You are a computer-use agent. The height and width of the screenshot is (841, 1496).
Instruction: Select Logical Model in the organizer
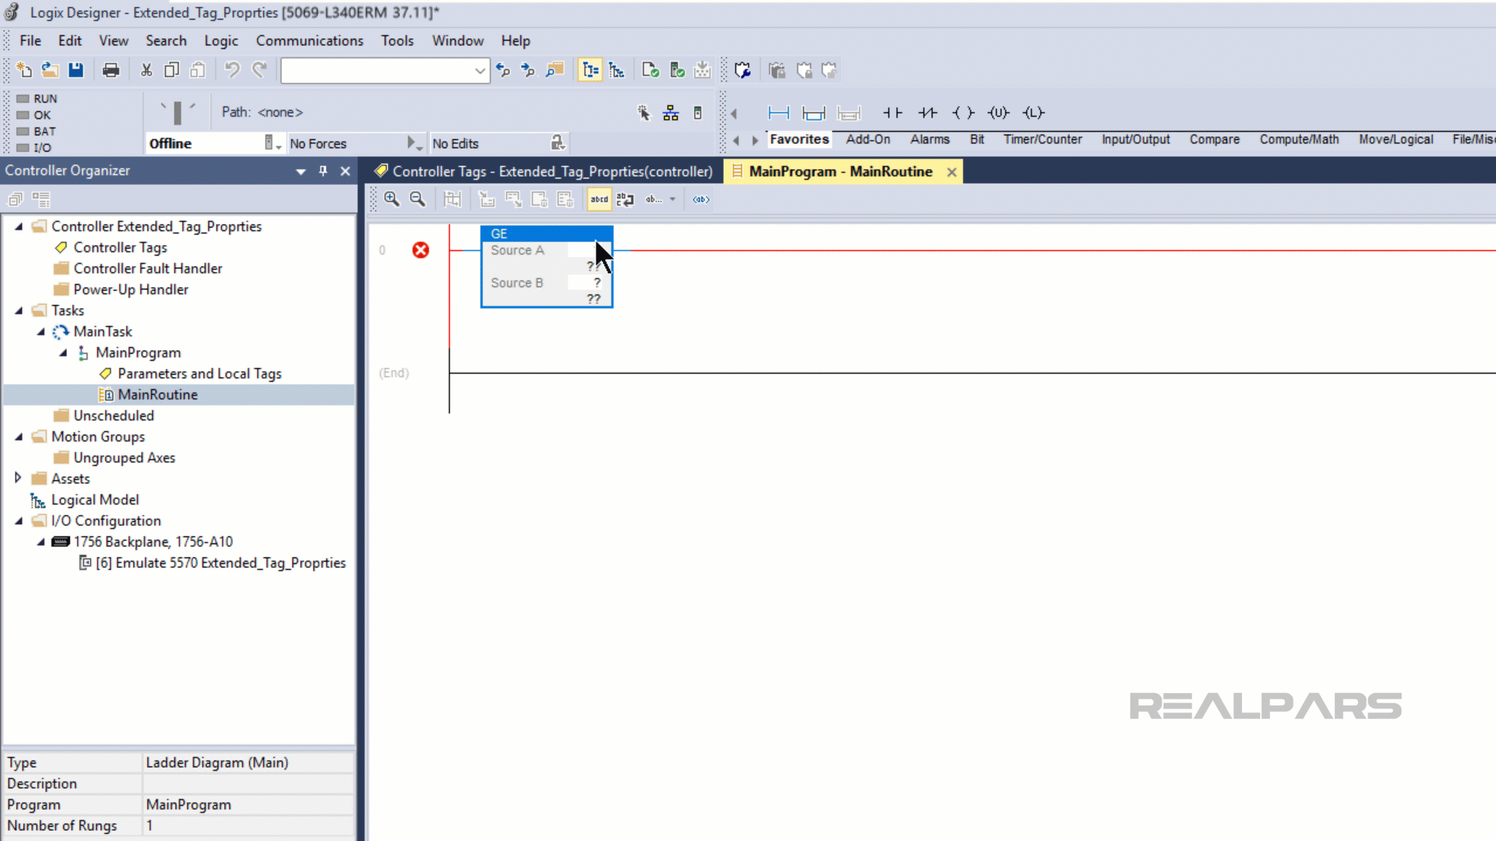tap(95, 500)
